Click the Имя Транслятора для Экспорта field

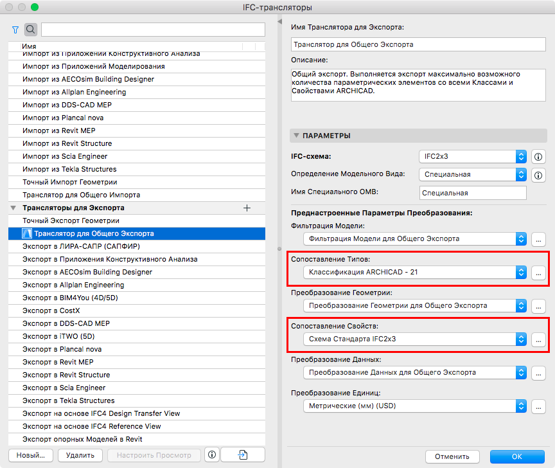coord(418,44)
